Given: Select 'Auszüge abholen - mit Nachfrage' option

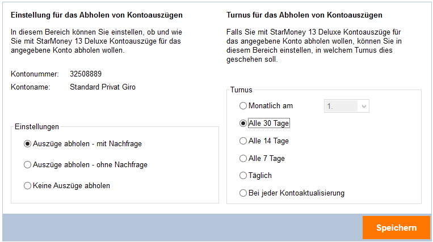Looking at the screenshot, I should click(x=27, y=144).
